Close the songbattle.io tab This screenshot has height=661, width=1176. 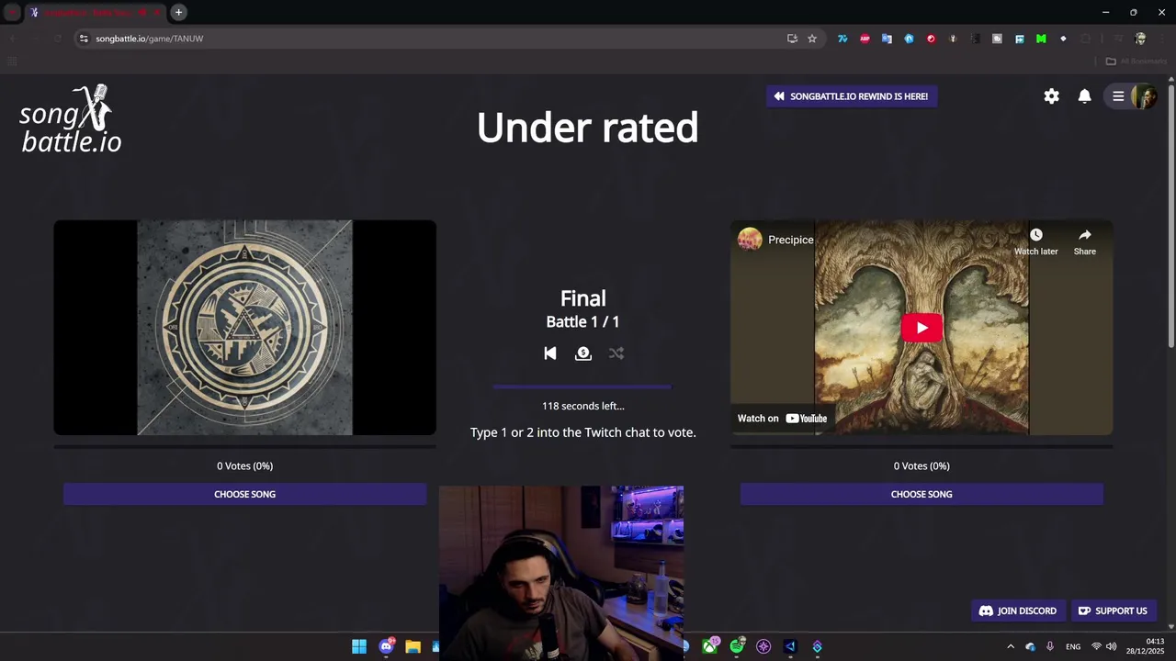pyautogui.click(x=156, y=12)
